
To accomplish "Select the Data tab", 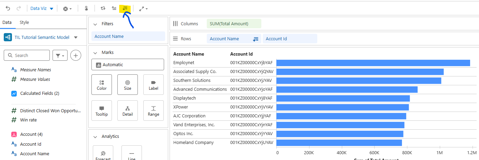I will [x=7, y=23].
